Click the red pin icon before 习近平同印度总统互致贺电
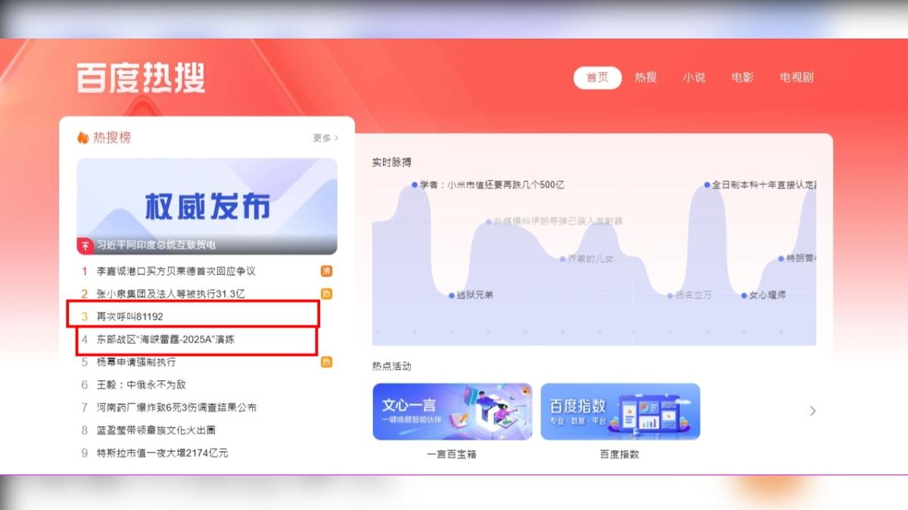 click(x=85, y=246)
